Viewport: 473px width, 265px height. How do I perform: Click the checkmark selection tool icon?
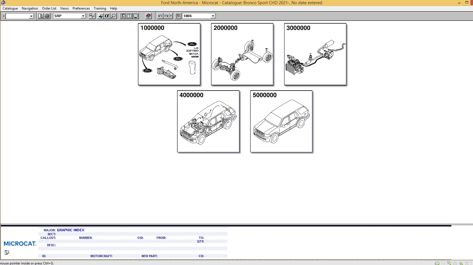[92, 16]
